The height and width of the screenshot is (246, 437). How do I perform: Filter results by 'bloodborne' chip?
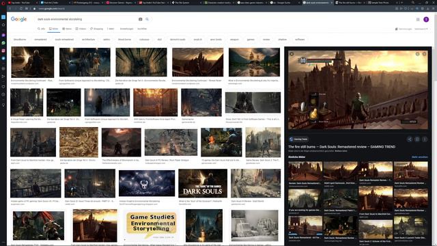[20, 40]
